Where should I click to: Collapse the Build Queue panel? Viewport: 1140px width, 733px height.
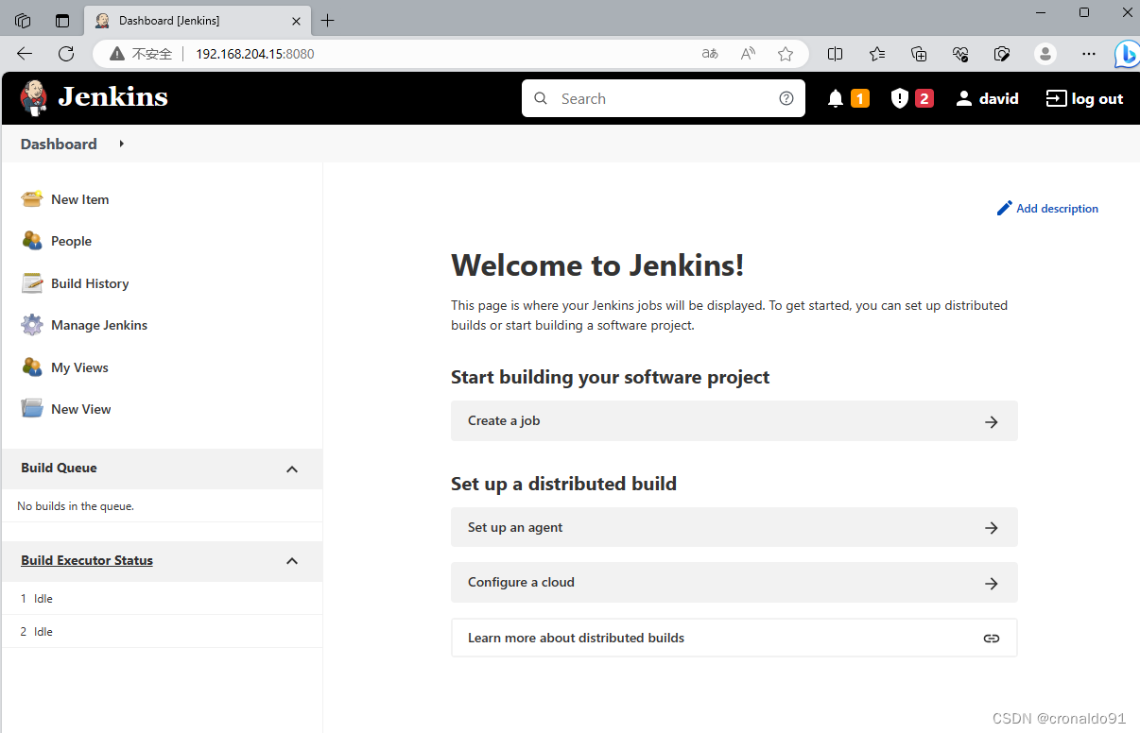pyautogui.click(x=292, y=469)
